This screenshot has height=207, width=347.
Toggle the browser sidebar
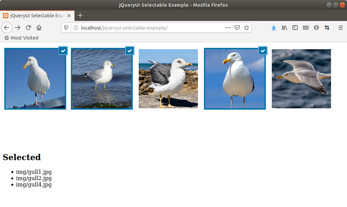coord(295,28)
